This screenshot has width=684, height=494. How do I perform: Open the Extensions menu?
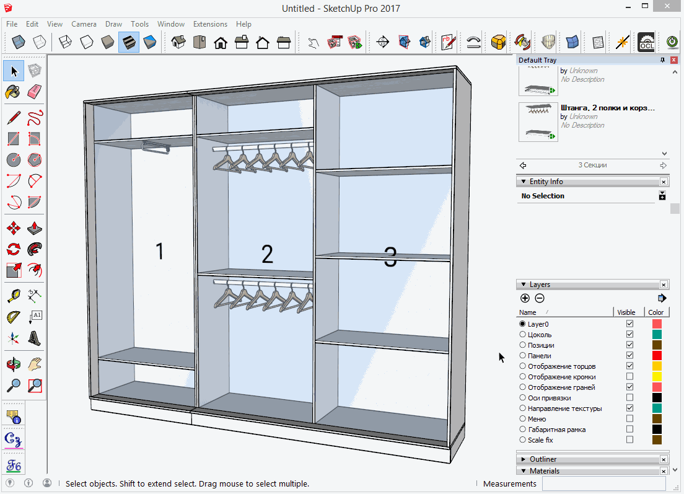[210, 24]
